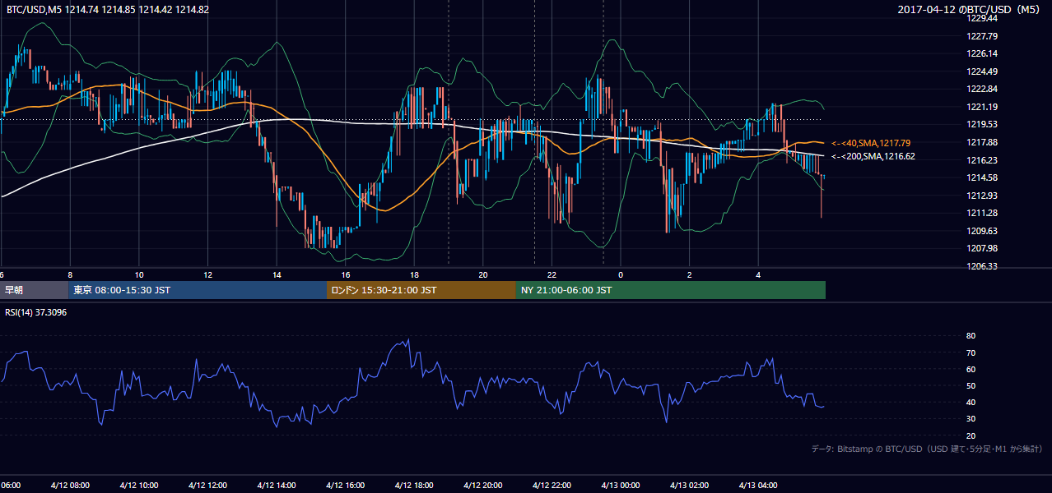Click the 4/13 04:00 bottom date label

pos(758,485)
